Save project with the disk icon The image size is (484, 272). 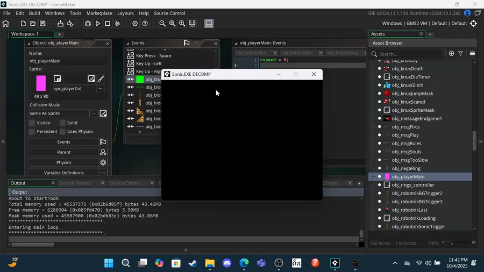tap(42, 24)
